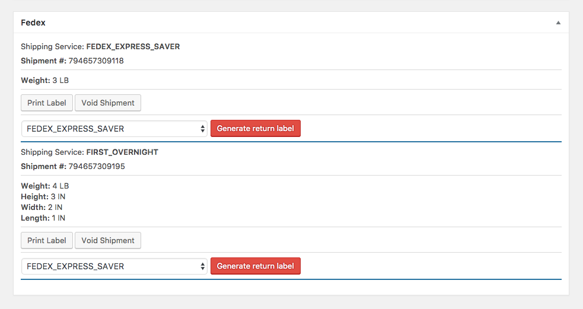Print label for shipment 794657309118
The height and width of the screenshot is (309, 583).
tap(47, 103)
